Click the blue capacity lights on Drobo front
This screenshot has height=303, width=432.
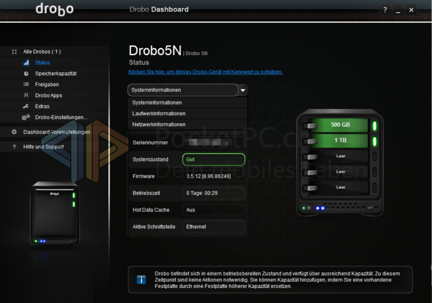pyautogui.click(x=320, y=208)
